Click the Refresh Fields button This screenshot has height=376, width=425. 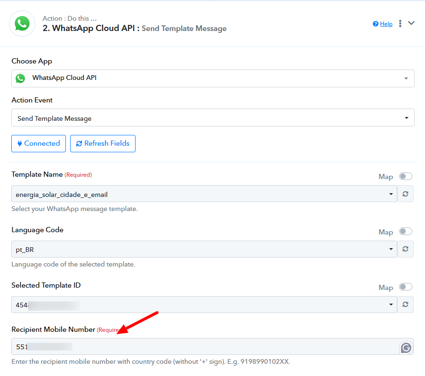[x=103, y=143]
